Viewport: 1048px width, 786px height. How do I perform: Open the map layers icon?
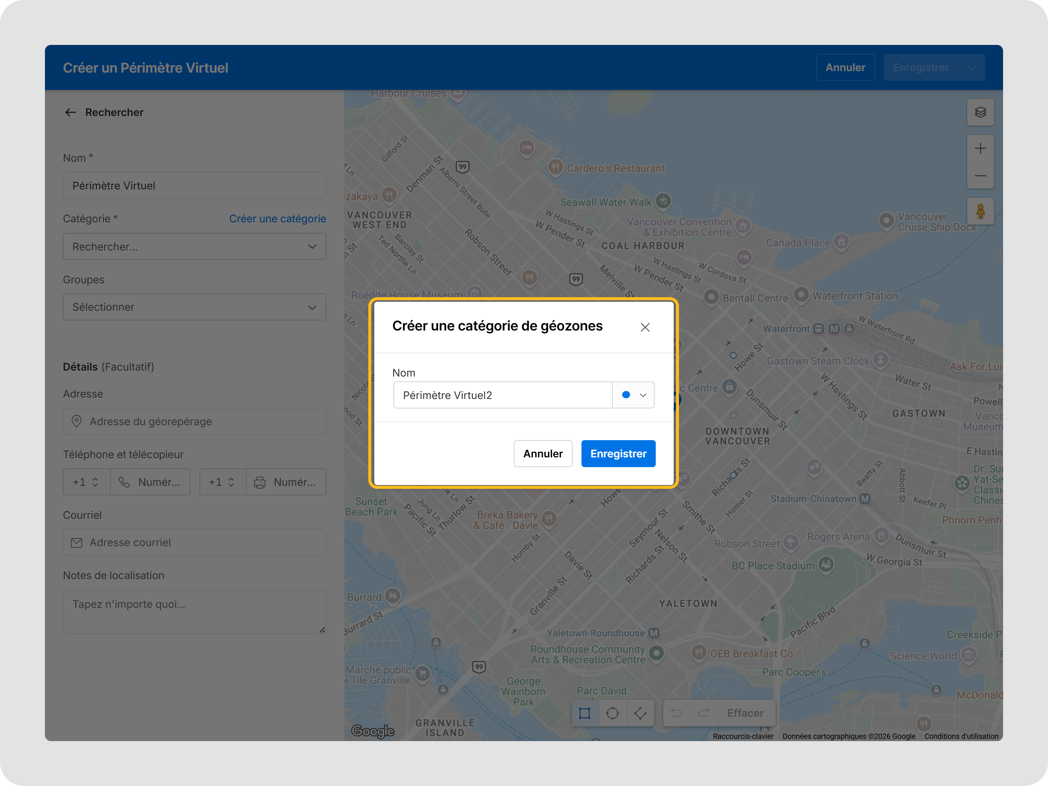980,112
